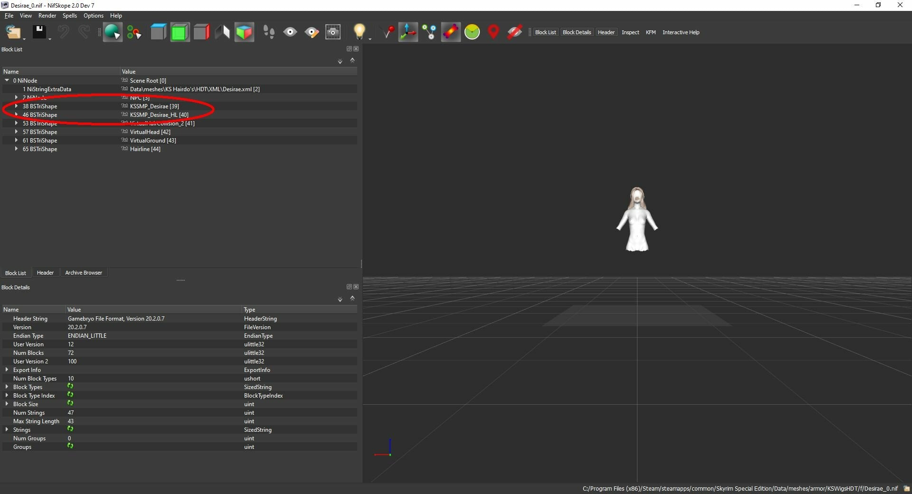912x494 pixels.
Task: Toggle the draw axes icon
Action: coord(408,32)
